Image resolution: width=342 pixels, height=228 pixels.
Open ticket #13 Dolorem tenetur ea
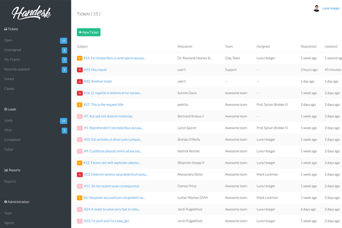(x=116, y=174)
